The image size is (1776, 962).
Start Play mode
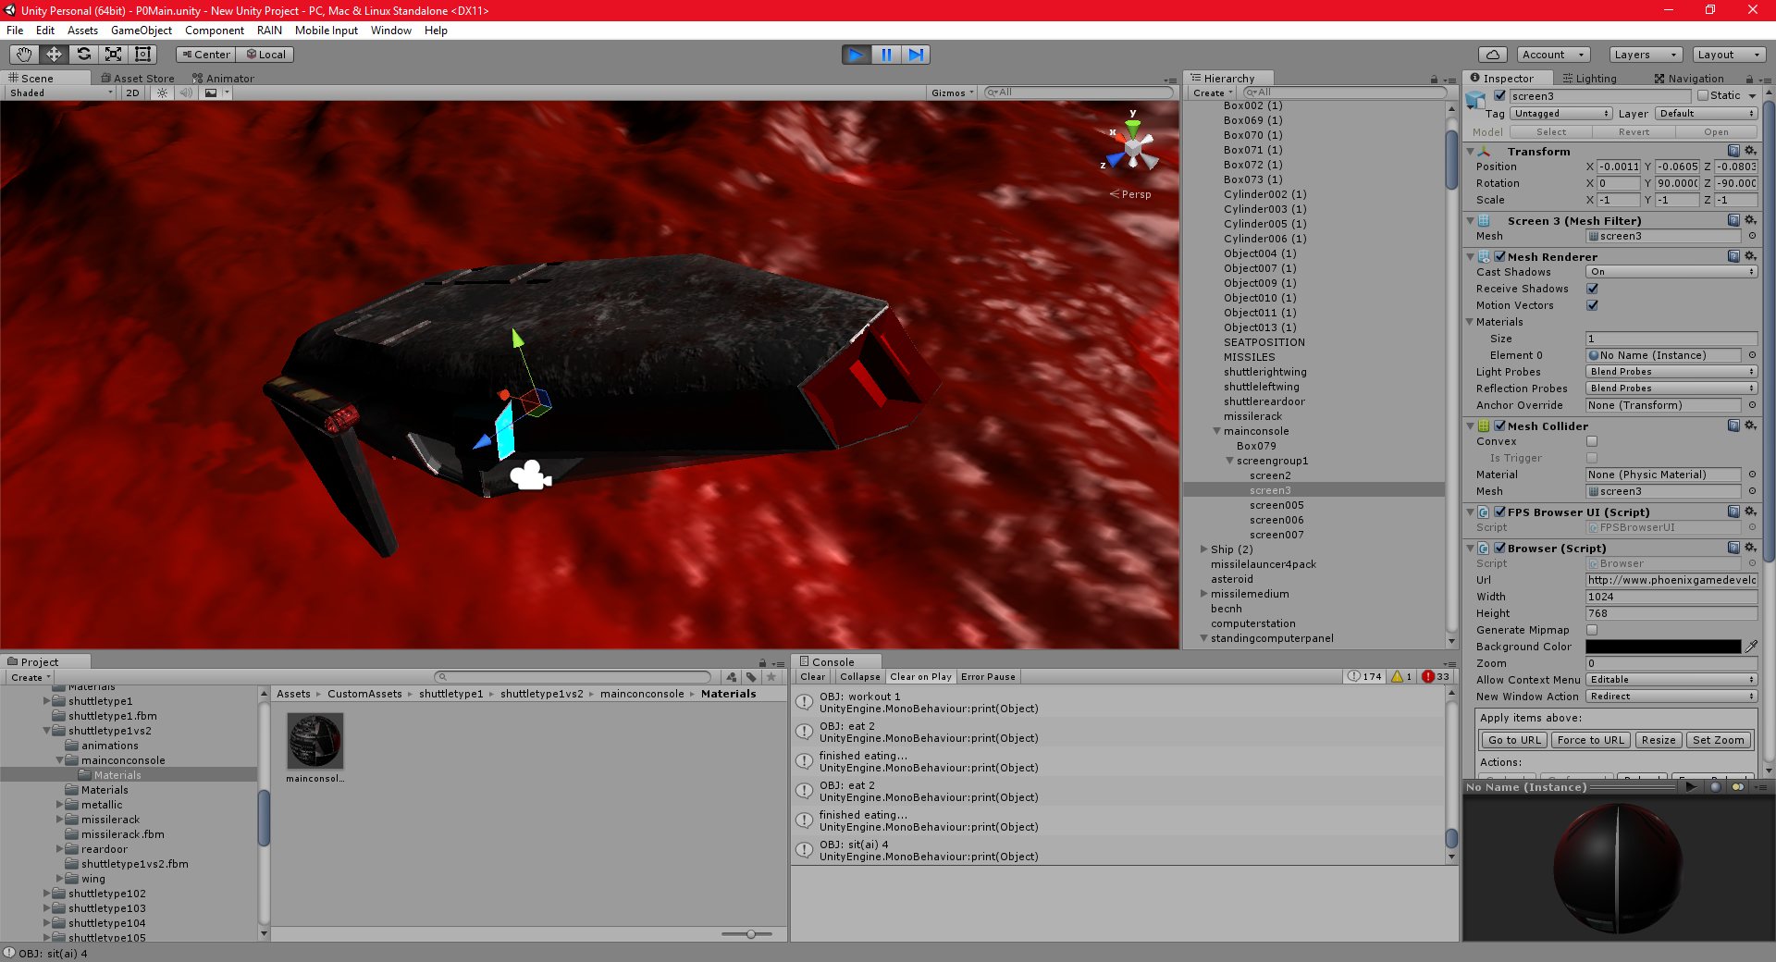(x=856, y=55)
